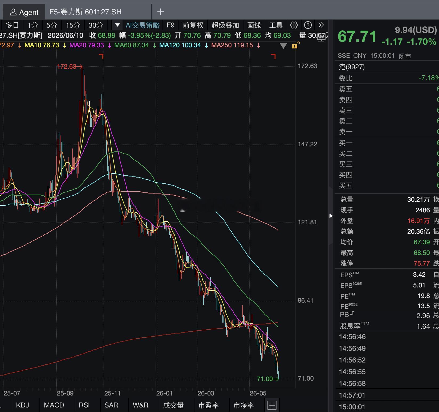Open the 画线 drawing tools
Image resolution: width=439 pixels, height=412 pixels.
click(x=254, y=25)
